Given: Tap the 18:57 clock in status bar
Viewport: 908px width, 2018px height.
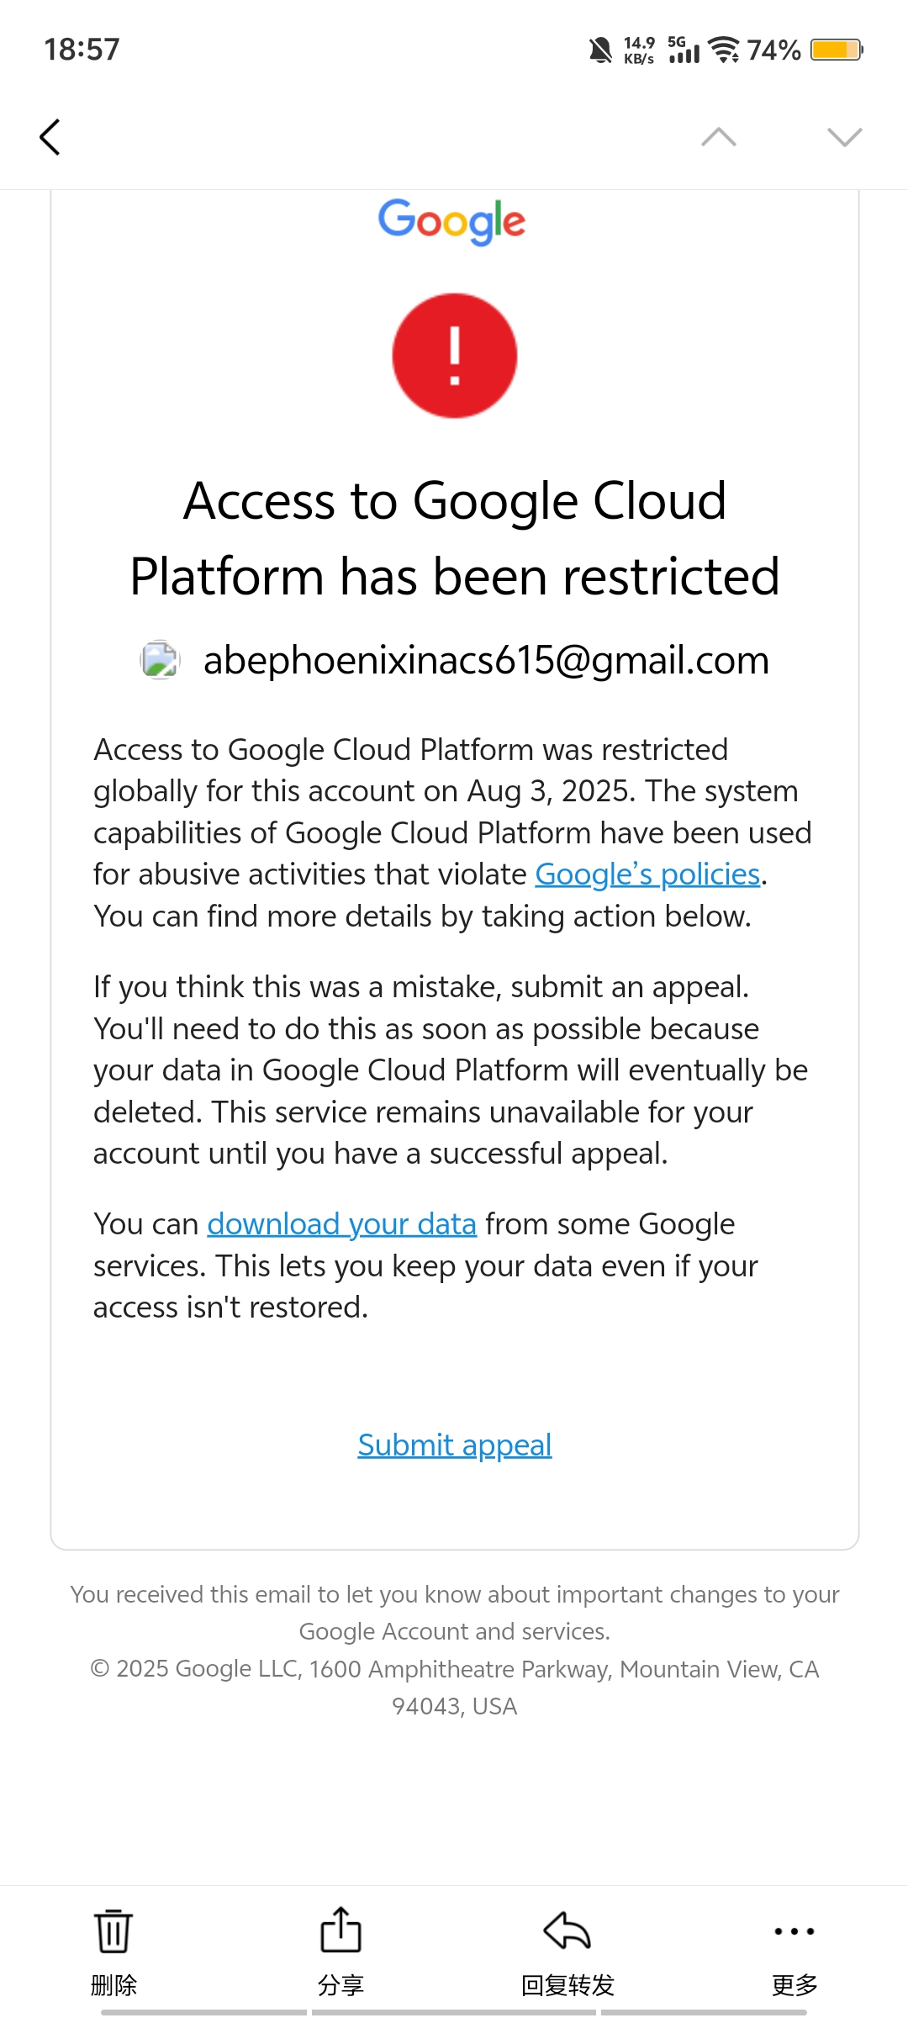Looking at the screenshot, I should [82, 50].
